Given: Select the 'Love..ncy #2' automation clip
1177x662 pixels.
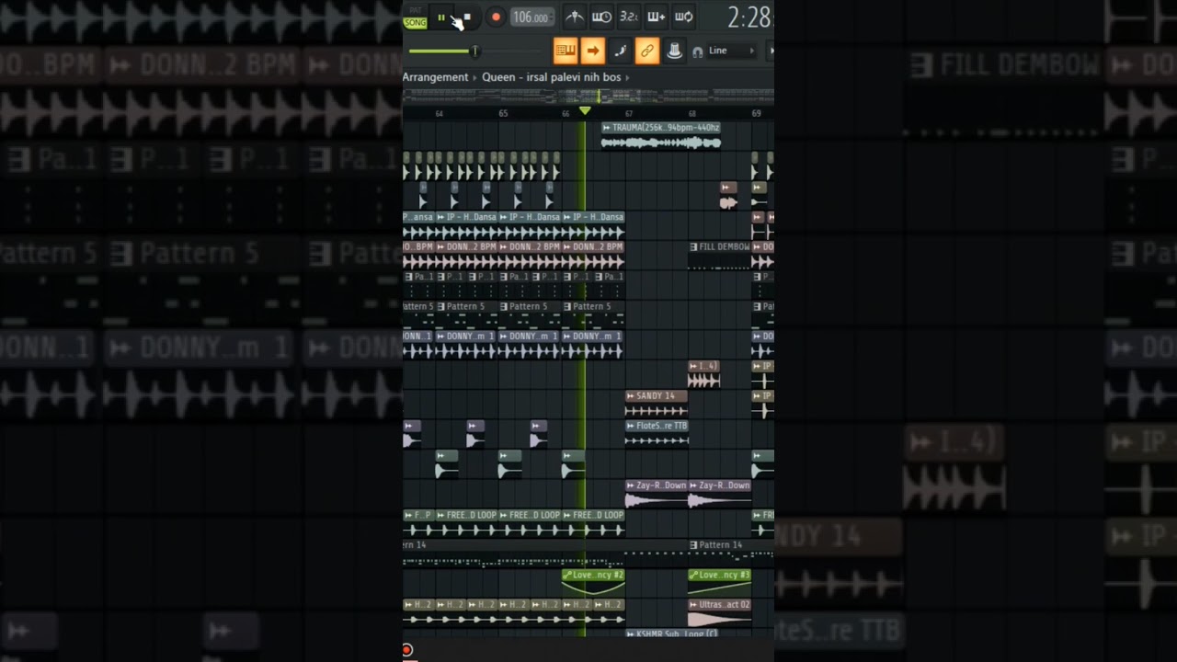Looking at the screenshot, I should [x=593, y=582].
